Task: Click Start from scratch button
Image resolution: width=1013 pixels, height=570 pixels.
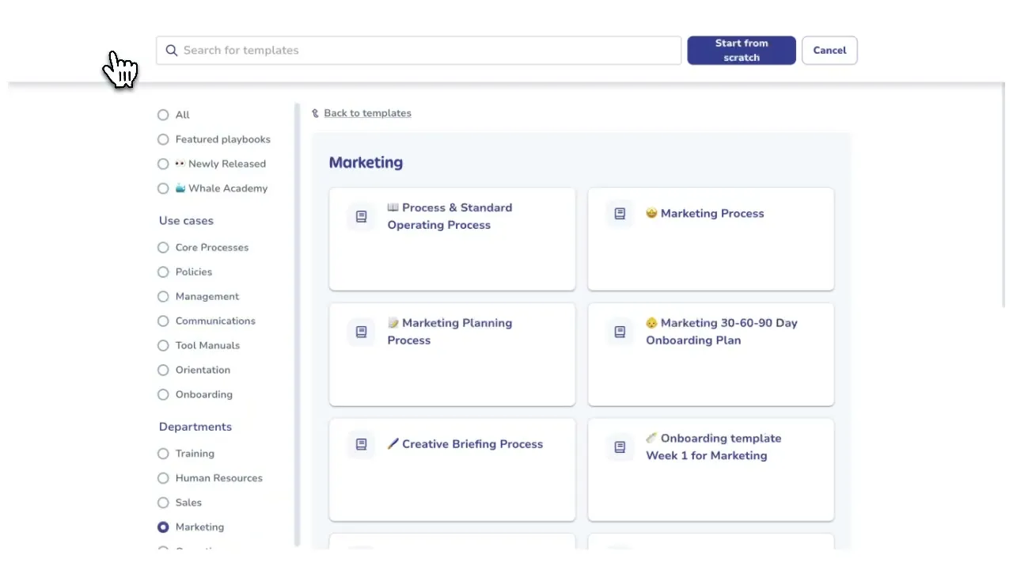Action: (x=742, y=51)
